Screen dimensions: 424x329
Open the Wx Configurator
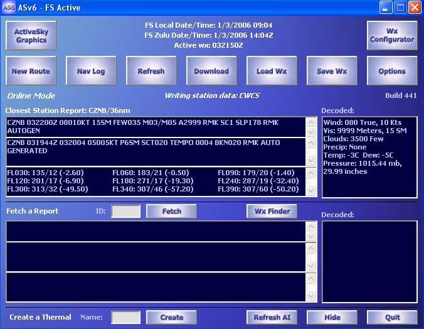pyautogui.click(x=392, y=35)
